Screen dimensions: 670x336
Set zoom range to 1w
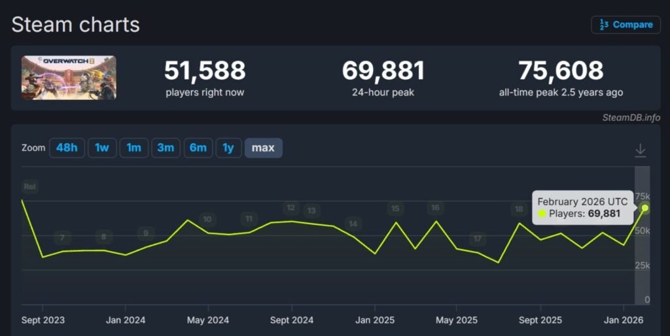coord(101,148)
